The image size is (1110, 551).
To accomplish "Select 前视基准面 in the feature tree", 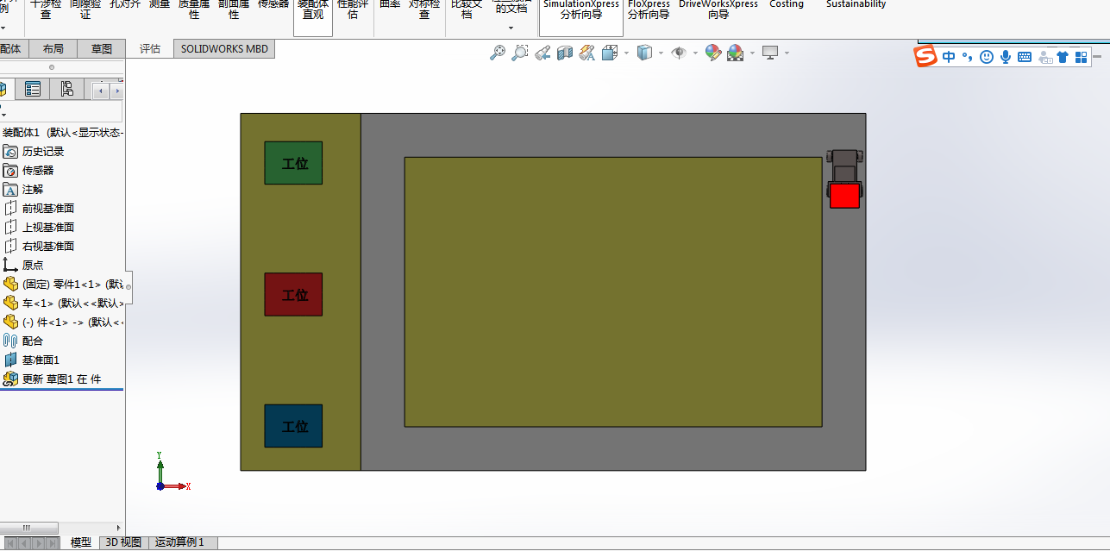I will coord(48,209).
